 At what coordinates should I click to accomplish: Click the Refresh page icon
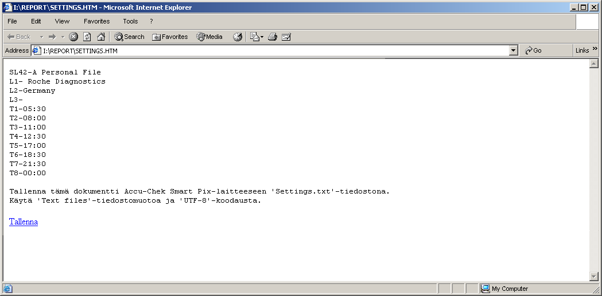coord(87,37)
